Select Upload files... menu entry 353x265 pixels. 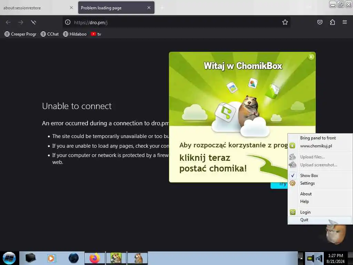320,157
